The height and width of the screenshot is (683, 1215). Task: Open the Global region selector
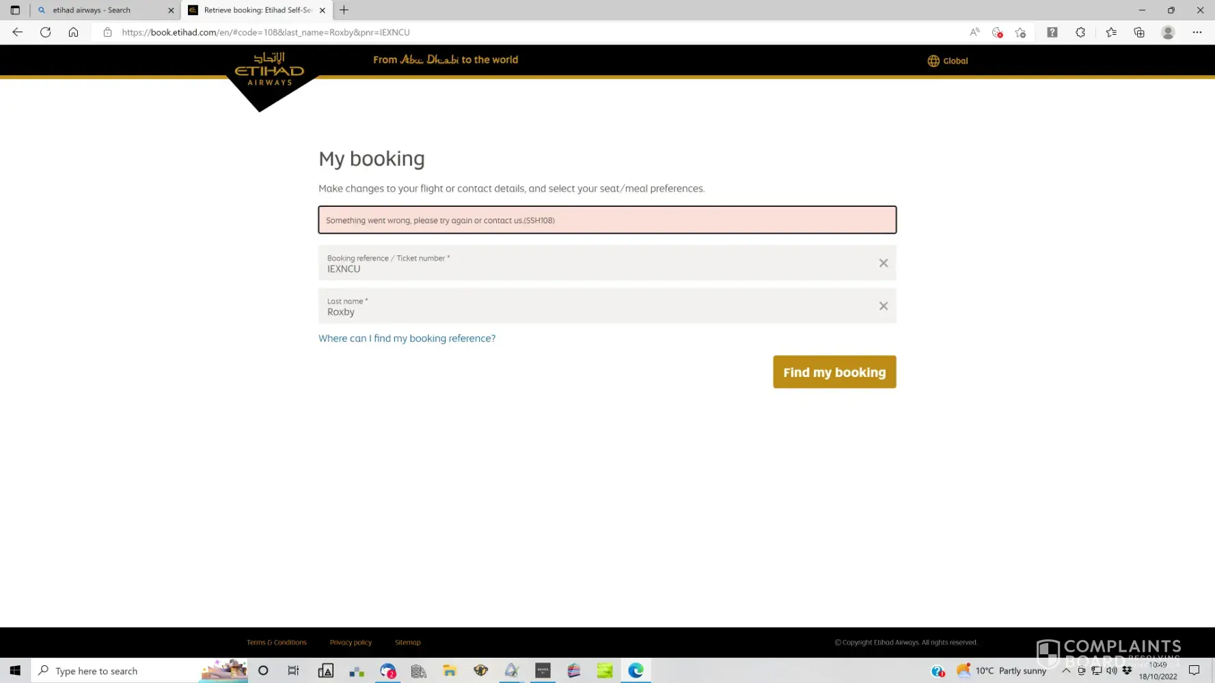click(947, 61)
